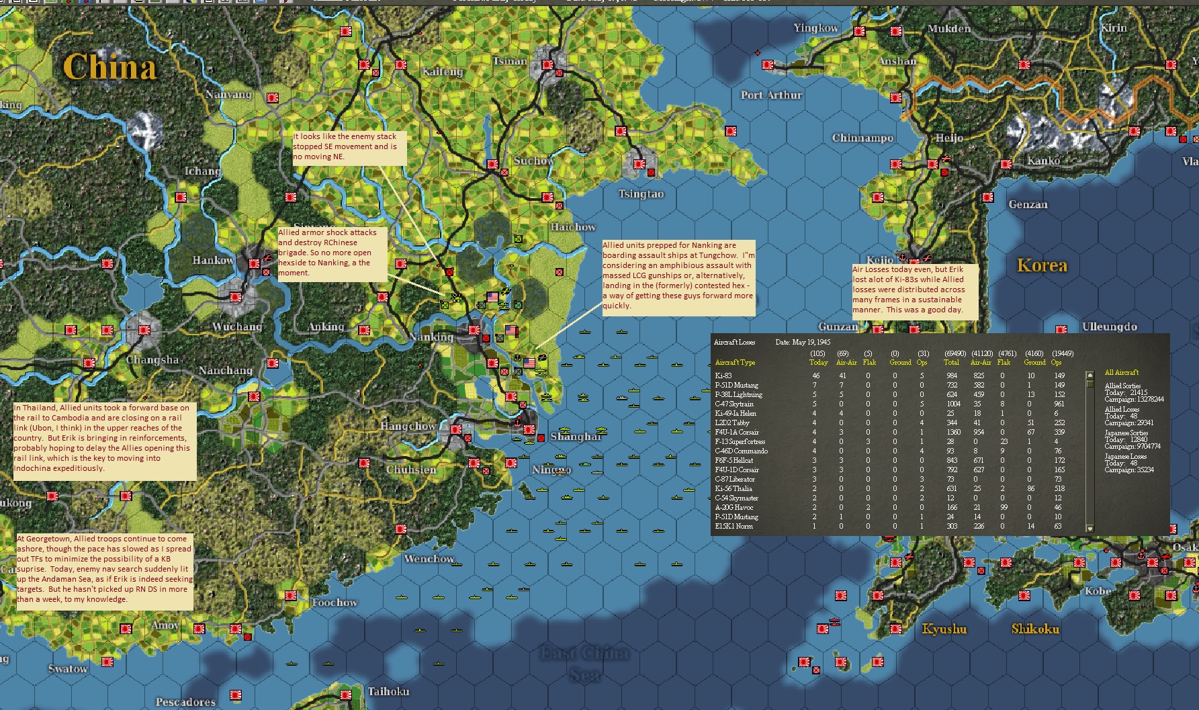Click the 'Kyushu' map label
This screenshot has height=710, width=1199.
coord(944,629)
